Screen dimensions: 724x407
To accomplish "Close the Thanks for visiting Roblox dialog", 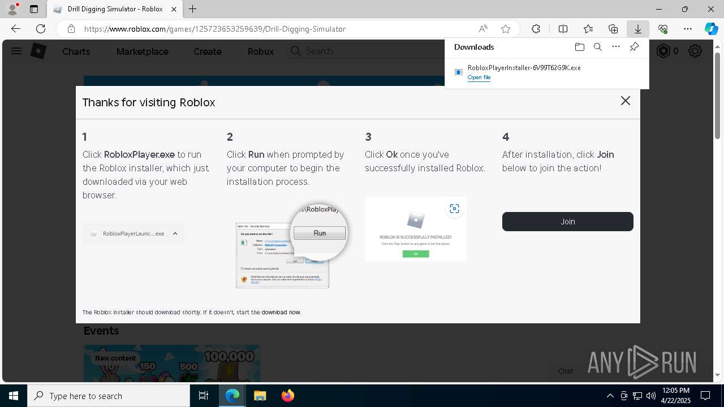I will [625, 101].
